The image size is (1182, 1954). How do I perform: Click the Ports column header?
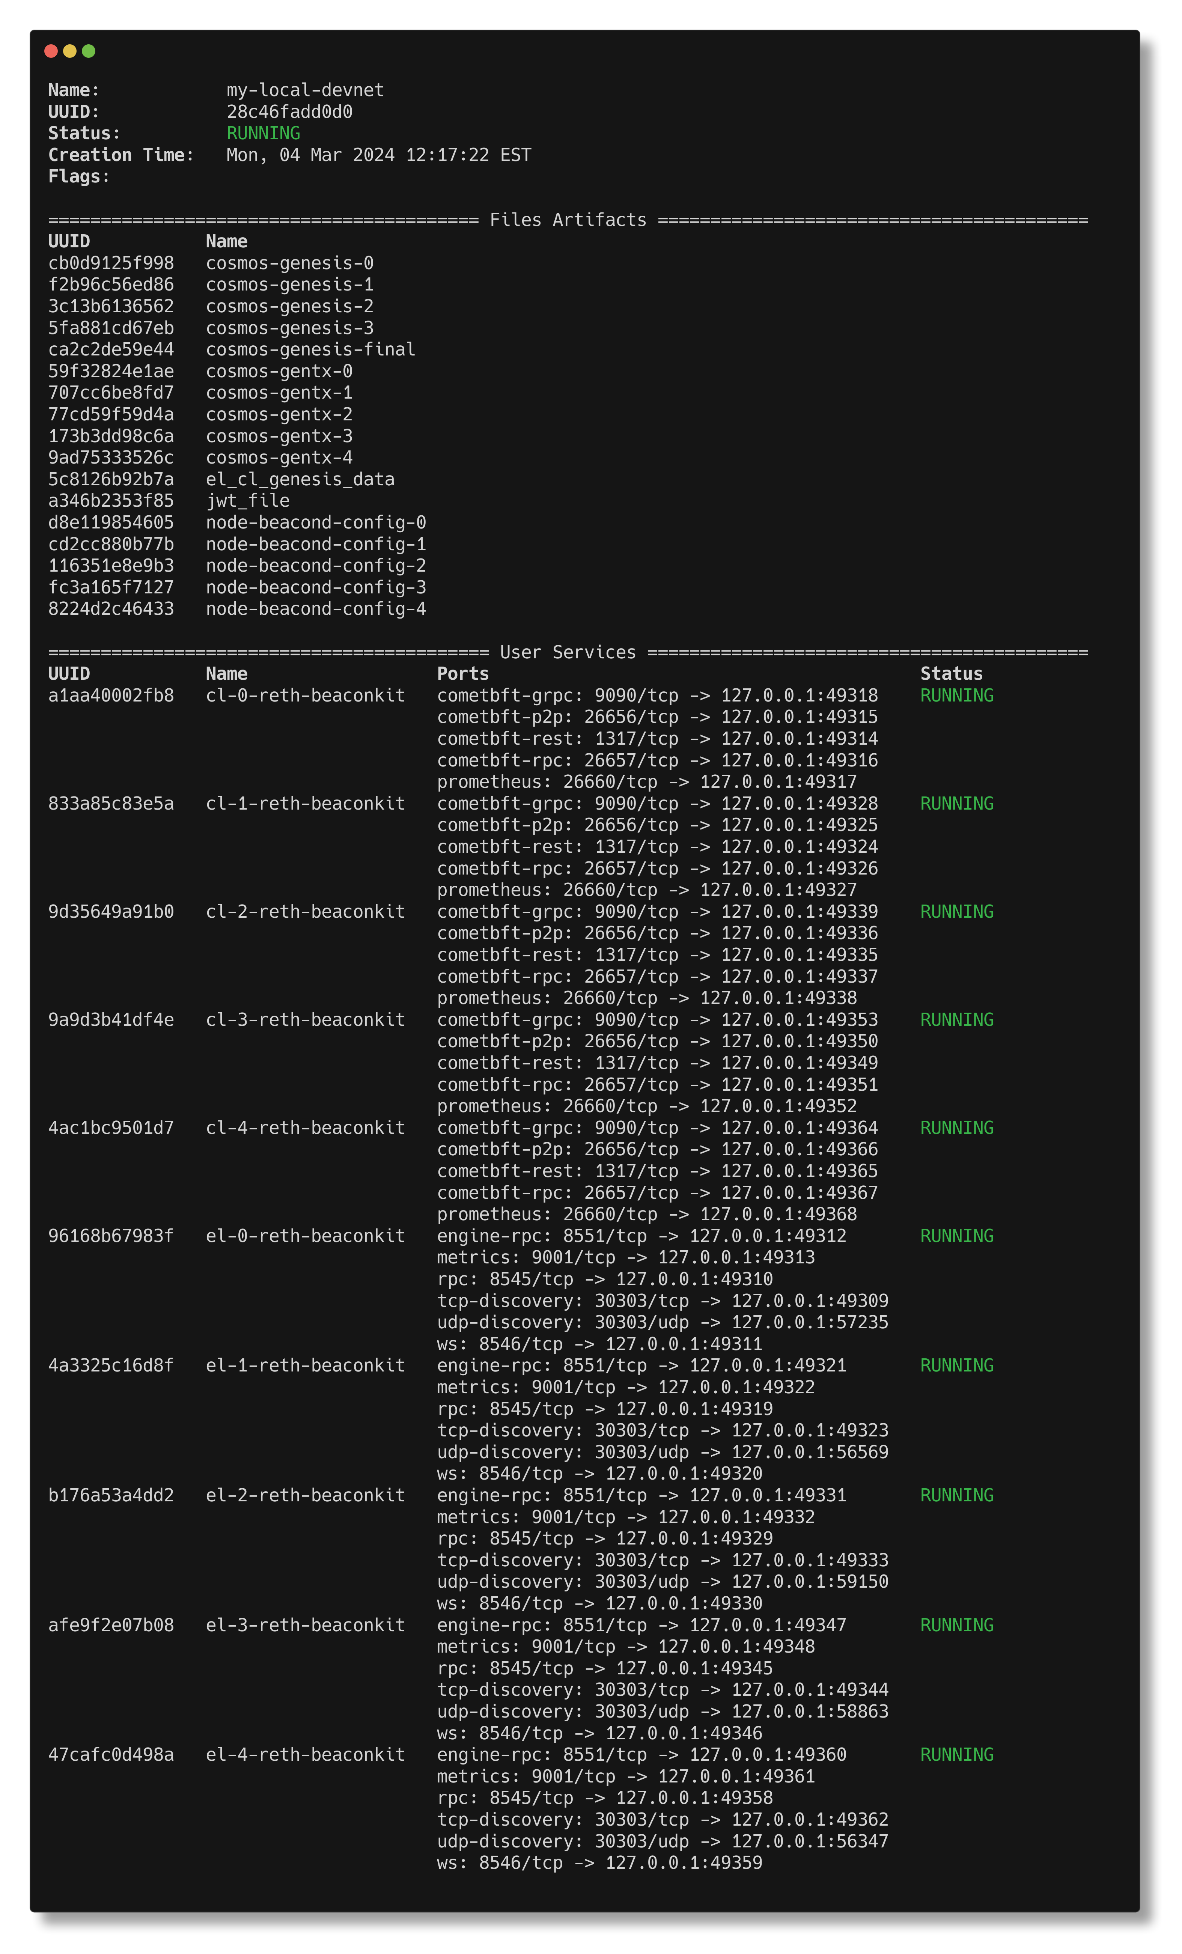[462, 673]
